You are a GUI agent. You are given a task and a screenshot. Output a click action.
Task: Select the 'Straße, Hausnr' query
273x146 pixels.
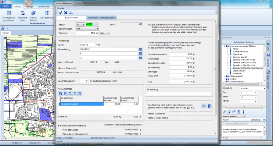[x=239, y=71]
